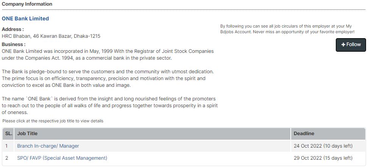This screenshot has height=168, width=371.
Task: View SPO/ FAVP (Special Asset Management) job
Action: tap(62, 158)
